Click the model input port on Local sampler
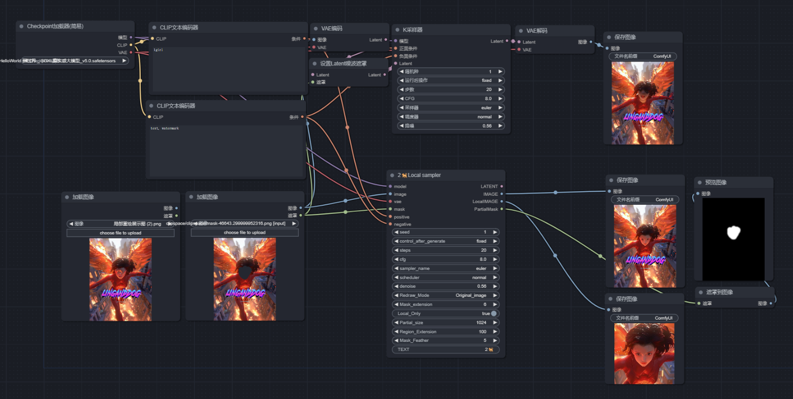The image size is (793, 399). click(x=390, y=187)
